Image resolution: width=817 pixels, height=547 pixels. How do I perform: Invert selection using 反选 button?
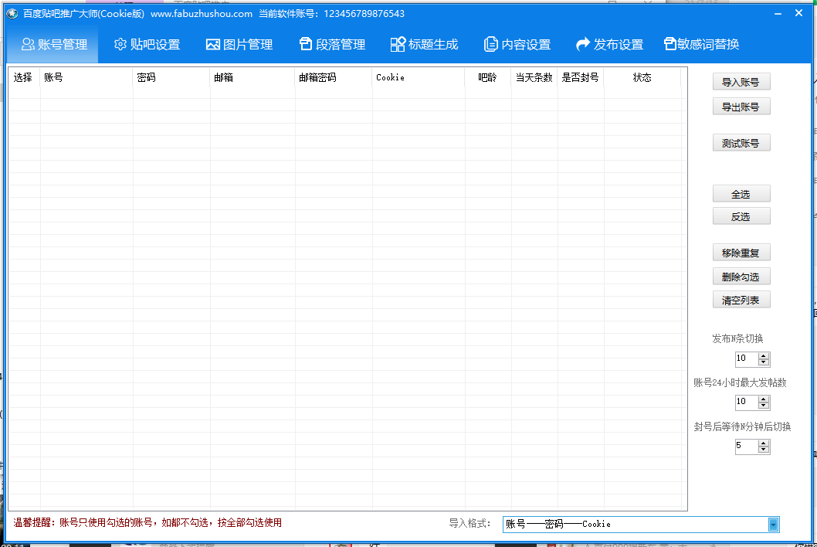tap(741, 217)
